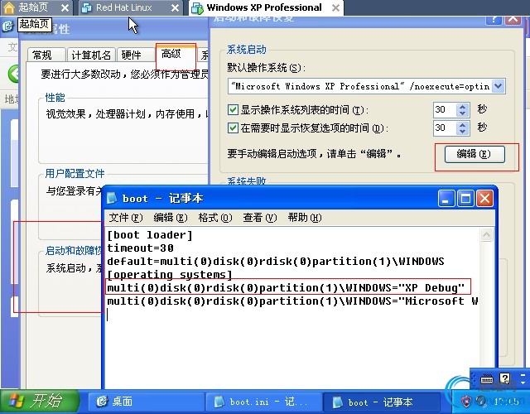
Task: Click the 编辑(E) button in startup dialog
Action: 475,154
